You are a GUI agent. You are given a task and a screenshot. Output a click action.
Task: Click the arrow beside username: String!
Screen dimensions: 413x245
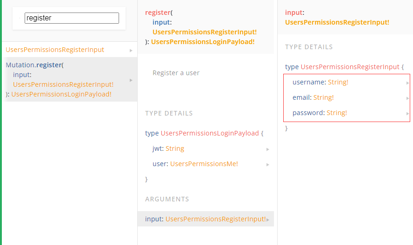coord(407,83)
